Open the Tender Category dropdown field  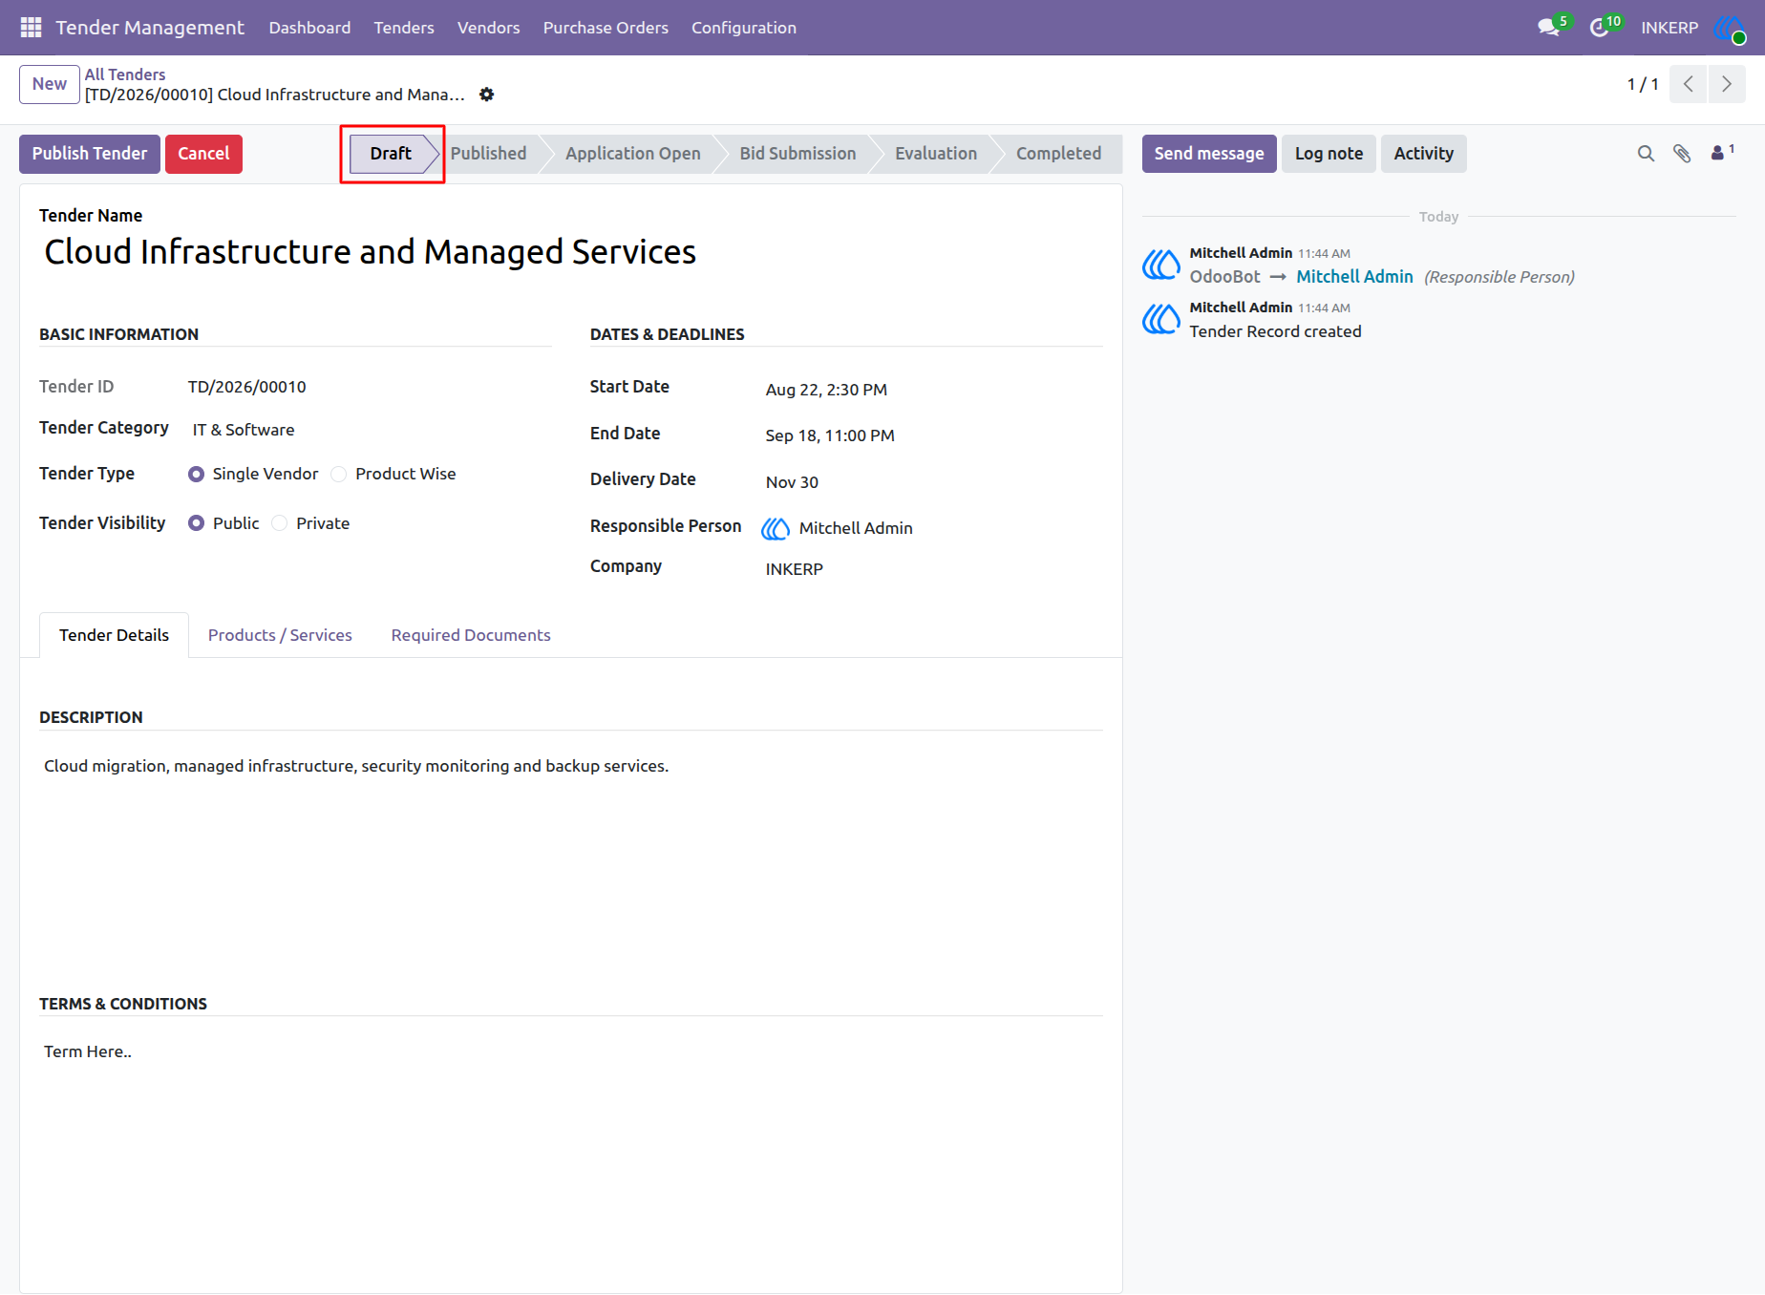[x=369, y=430]
